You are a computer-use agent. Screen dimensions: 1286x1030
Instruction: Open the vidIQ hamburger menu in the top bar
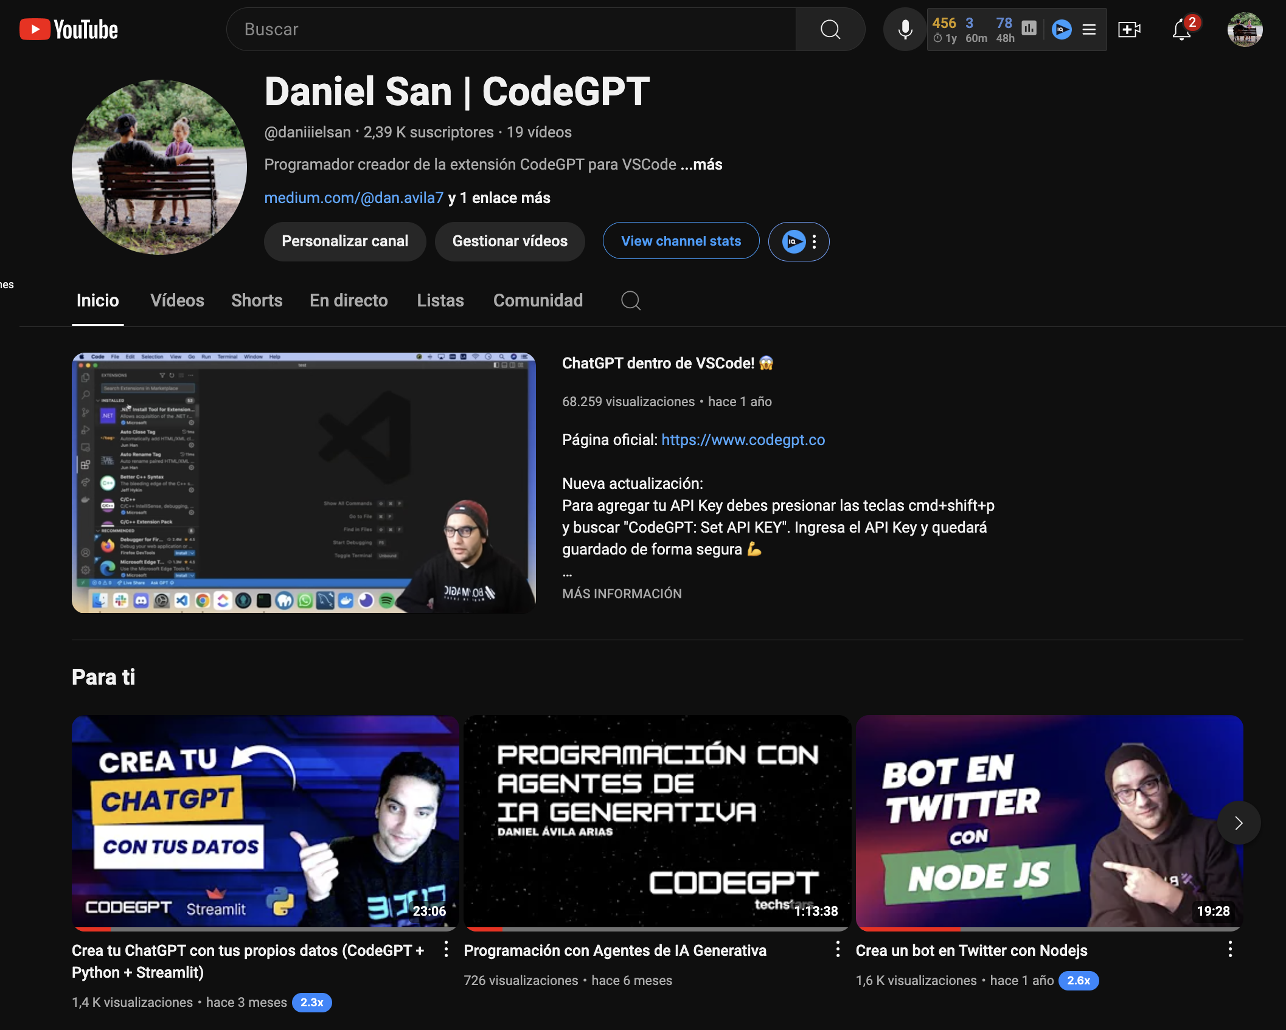click(1089, 29)
